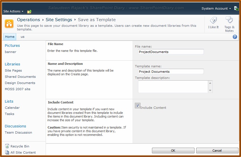Click the File name input field

tap(171, 52)
